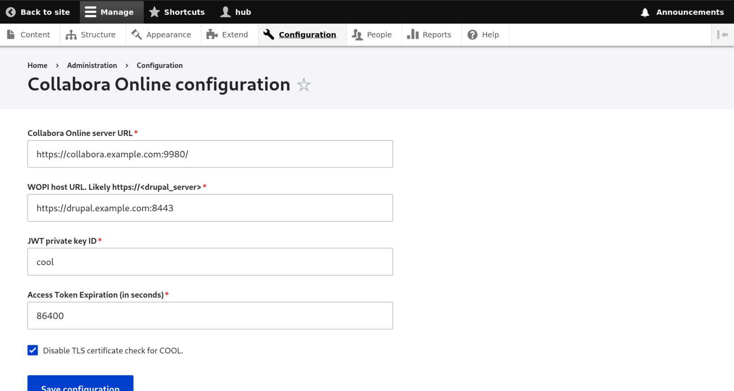Viewport: 734px width, 391px height.
Task: Open the Extend modules page
Action: click(x=228, y=35)
